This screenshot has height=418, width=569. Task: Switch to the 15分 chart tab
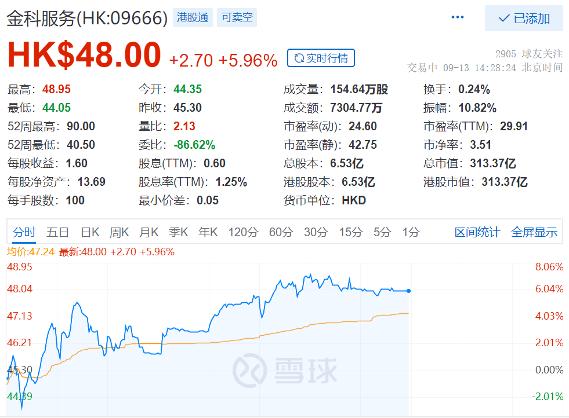click(350, 232)
